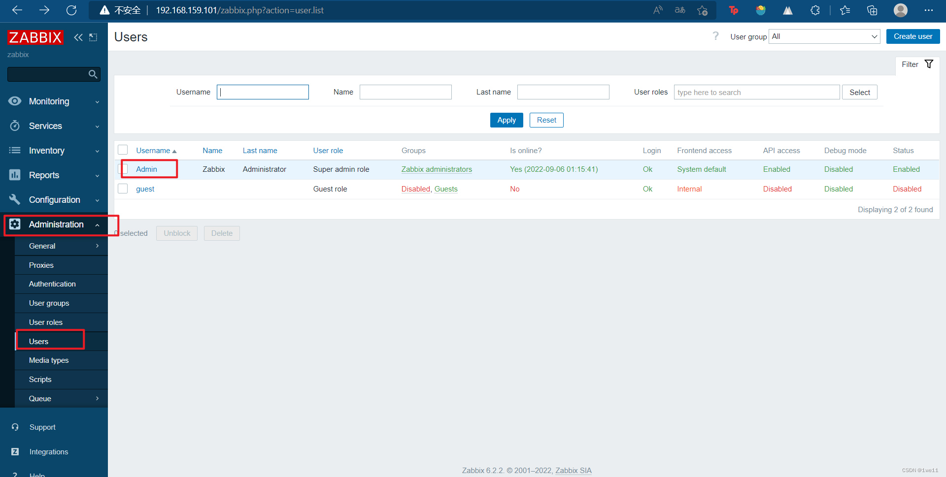
Task: Check the guest user row checkbox
Action: pos(123,189)
